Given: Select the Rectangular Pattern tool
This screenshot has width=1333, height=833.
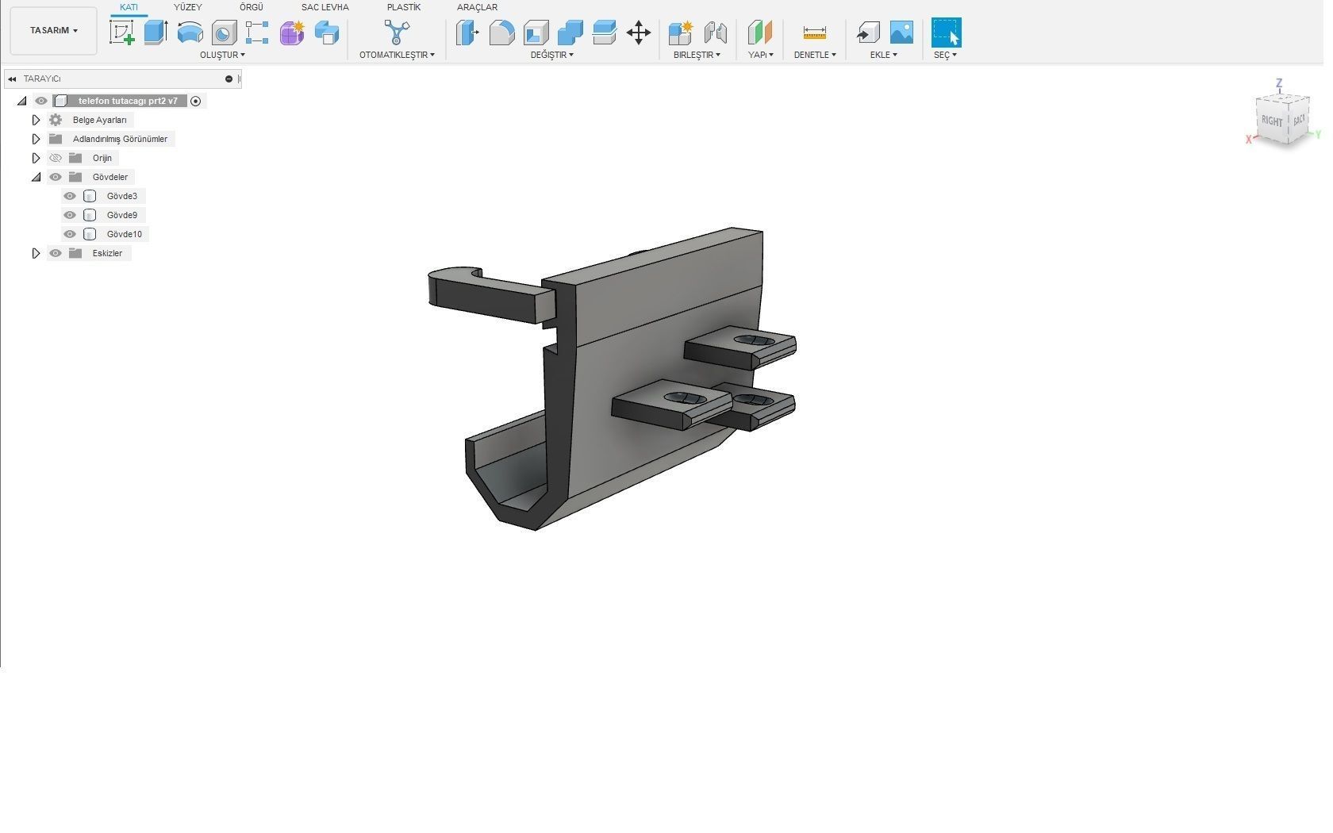Looking at the screenshot, I should pyautogui.click(x=257, y=33).
